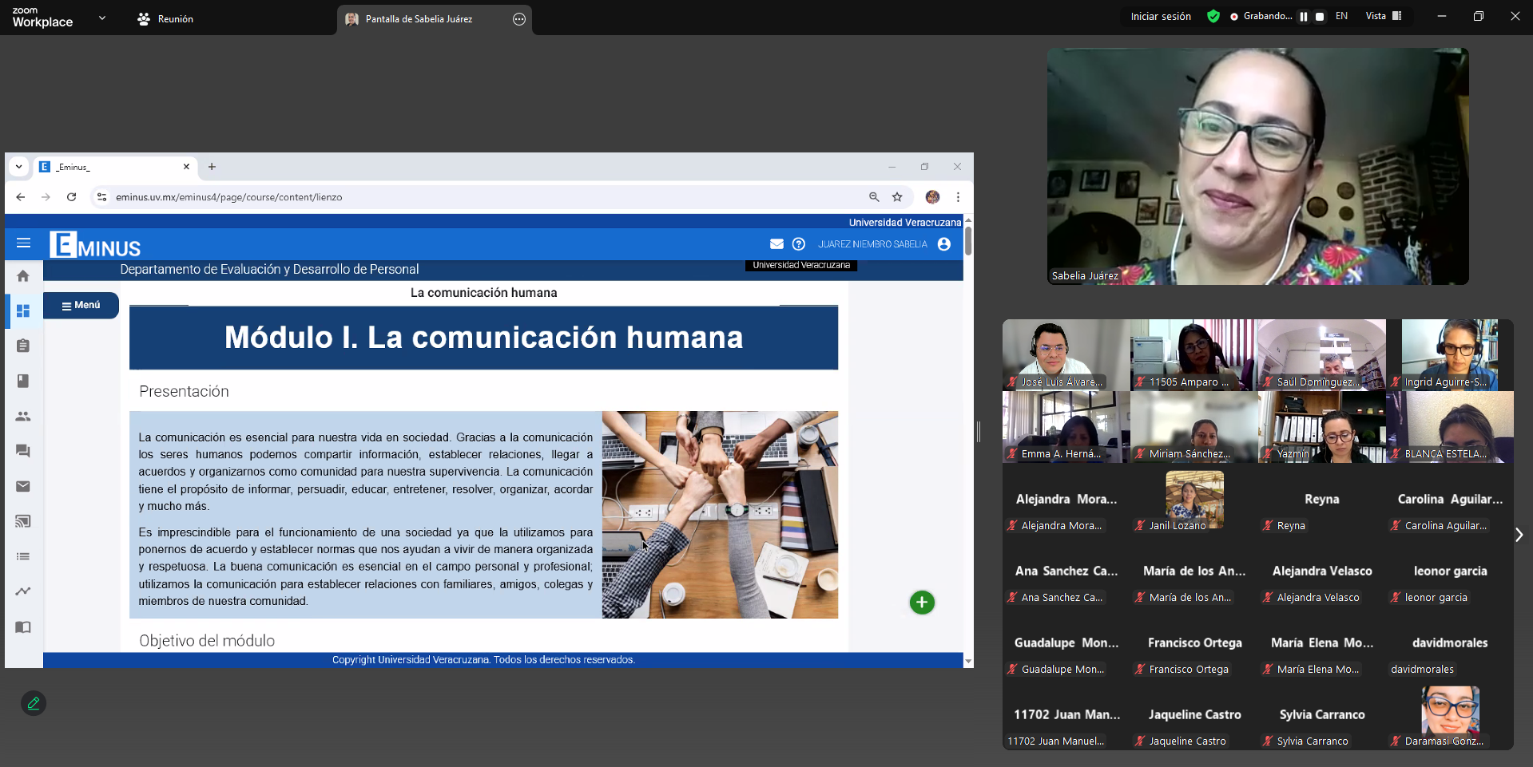1533x767 pixels.
Task: Open the browser tab list chevron arrow
Action: click(18, 167)
